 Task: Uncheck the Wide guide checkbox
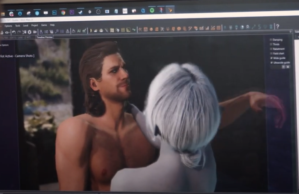(x=272, y=58)
